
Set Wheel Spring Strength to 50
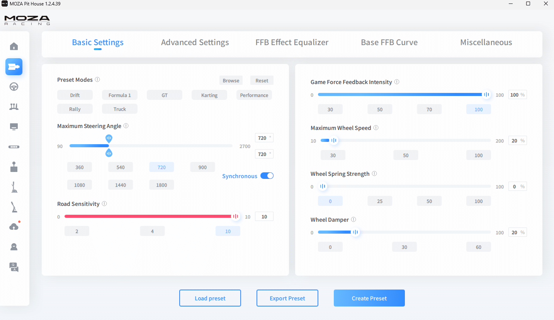coord(429,201)
